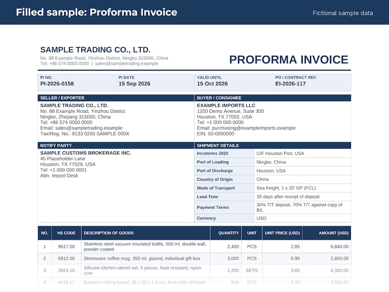Viewport: 389px width, 292px height.
Task: Select HS code 3924.10 in row 3
Action: pos(66,270)
